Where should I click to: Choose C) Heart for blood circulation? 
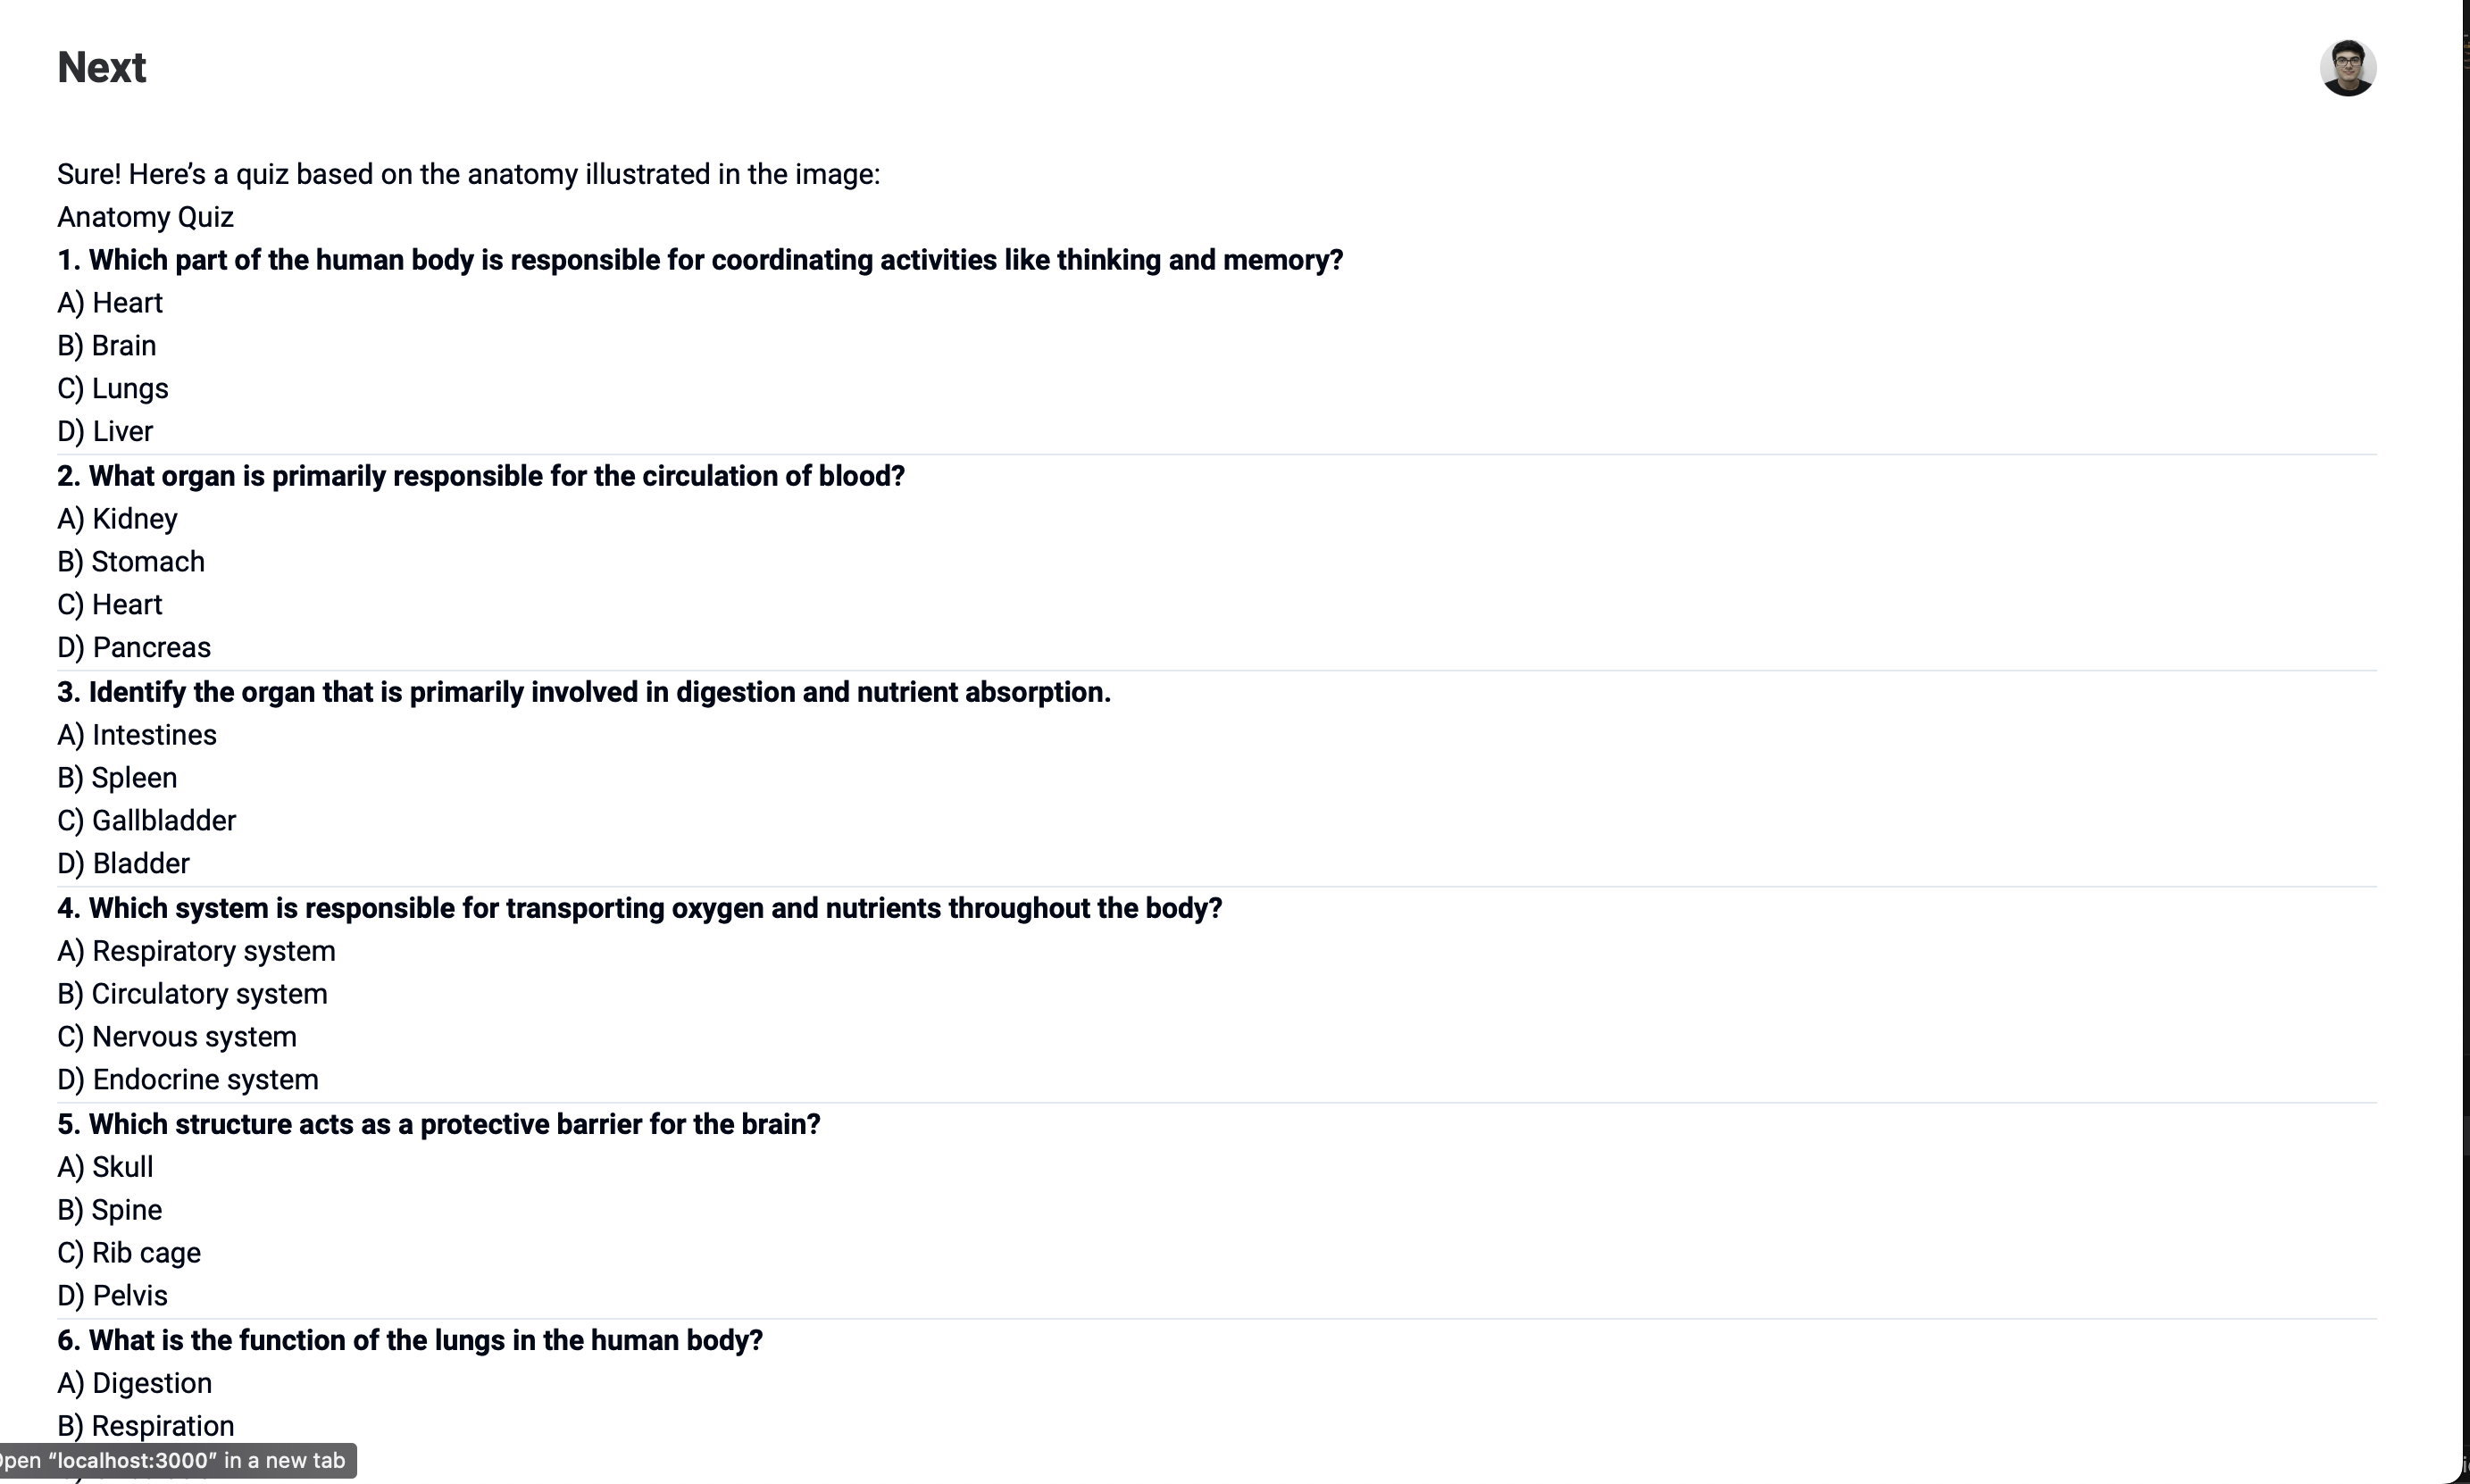tap(110, 605)
